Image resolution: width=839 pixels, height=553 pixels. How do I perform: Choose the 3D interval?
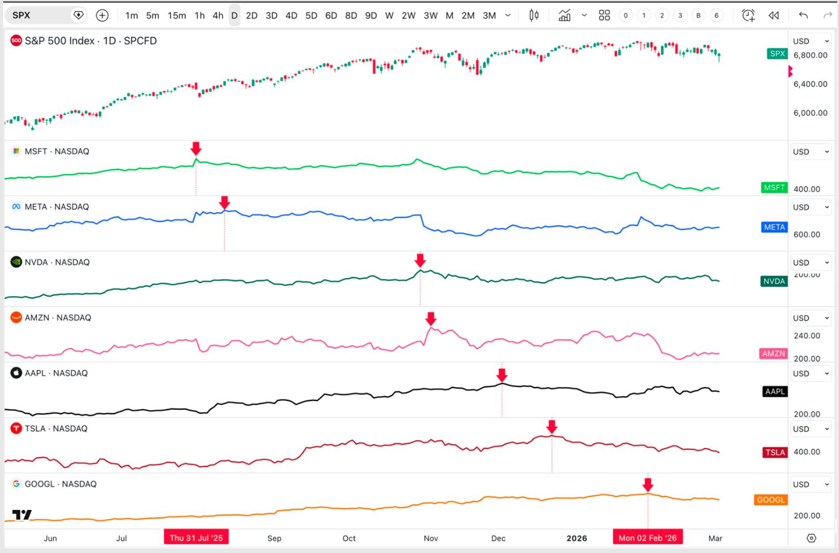click(271, 15)
